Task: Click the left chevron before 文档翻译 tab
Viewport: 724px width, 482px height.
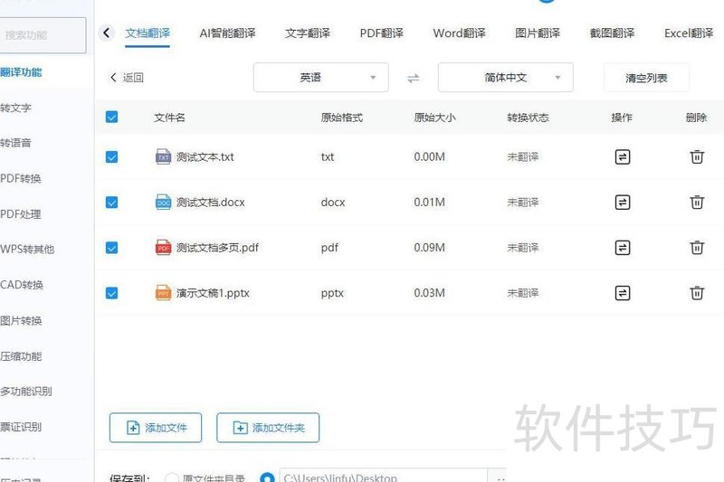Action: coord(107,33)
